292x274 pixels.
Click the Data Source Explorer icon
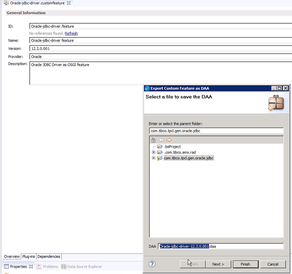tap(64, 266)
